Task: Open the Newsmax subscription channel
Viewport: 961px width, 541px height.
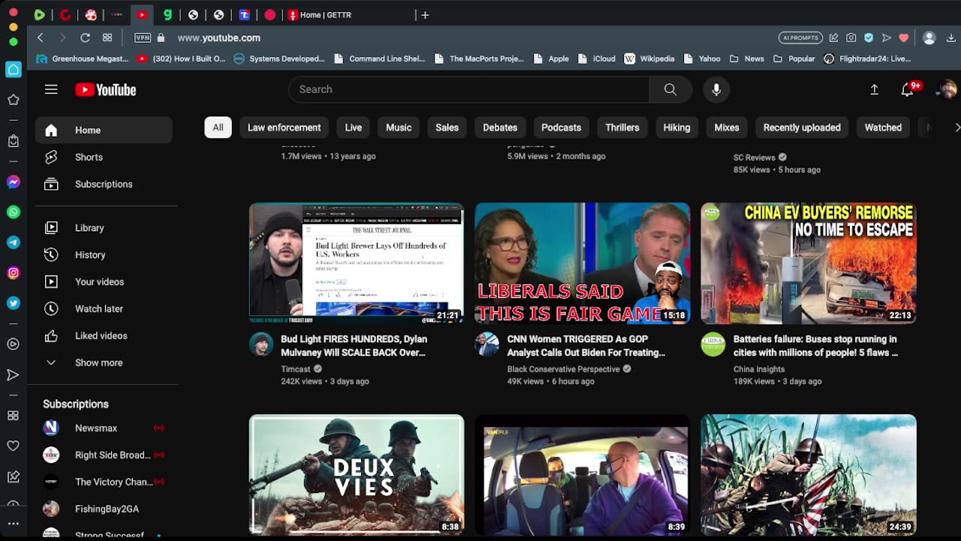Action: pos(104,428)
